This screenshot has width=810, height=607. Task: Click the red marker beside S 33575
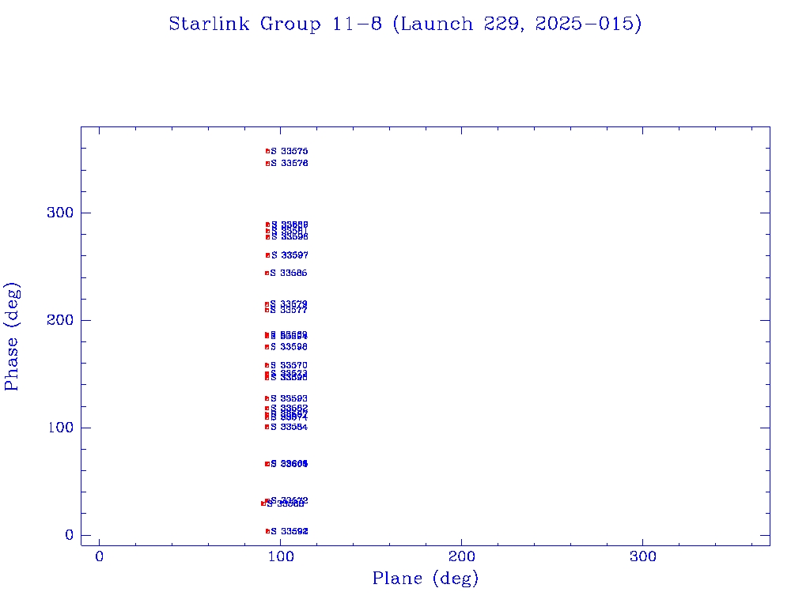[x=267, y=151]
